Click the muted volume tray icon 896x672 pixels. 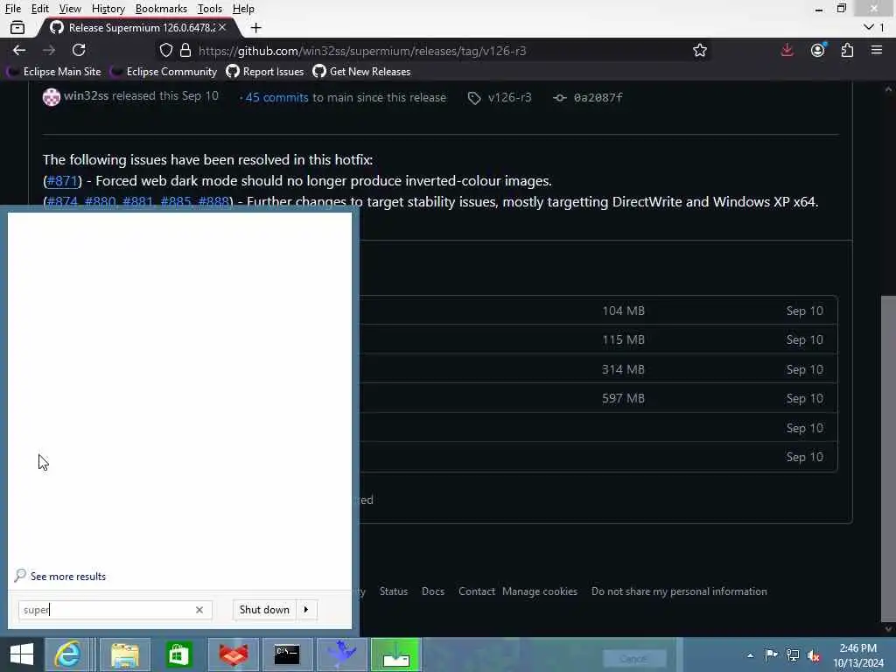tap(815, 655)
